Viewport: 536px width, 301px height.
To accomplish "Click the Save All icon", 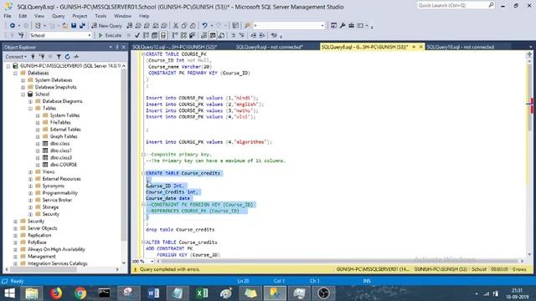I will [82, 26].
